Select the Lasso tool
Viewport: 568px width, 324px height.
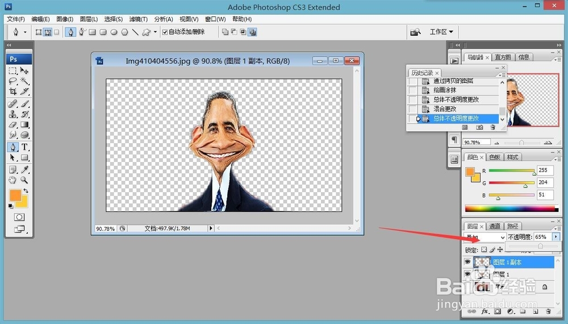click(13, 81)
